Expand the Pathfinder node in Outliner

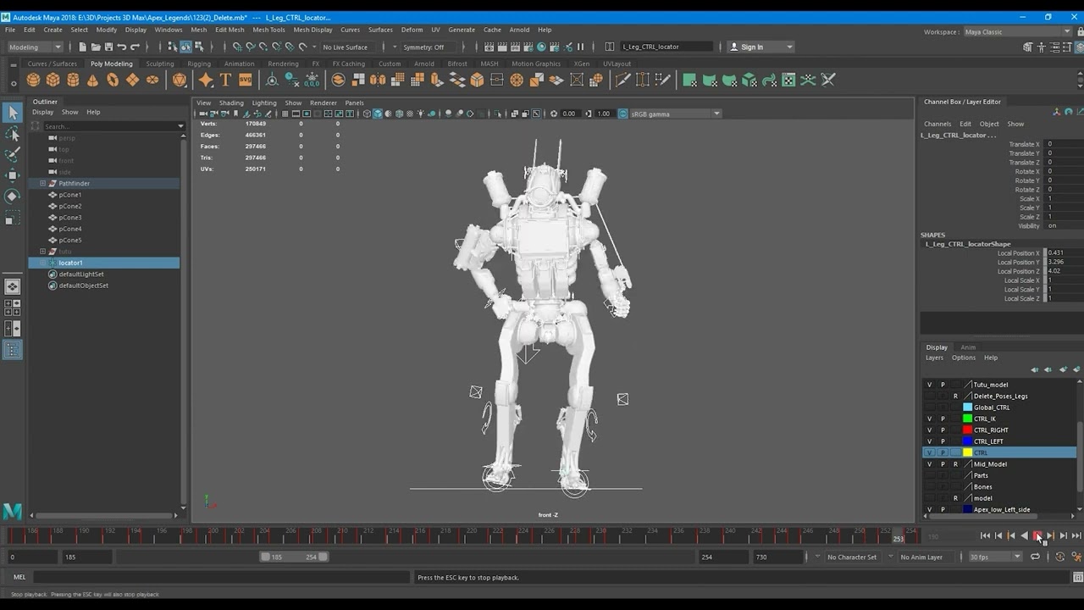click(x=42, y=183)
